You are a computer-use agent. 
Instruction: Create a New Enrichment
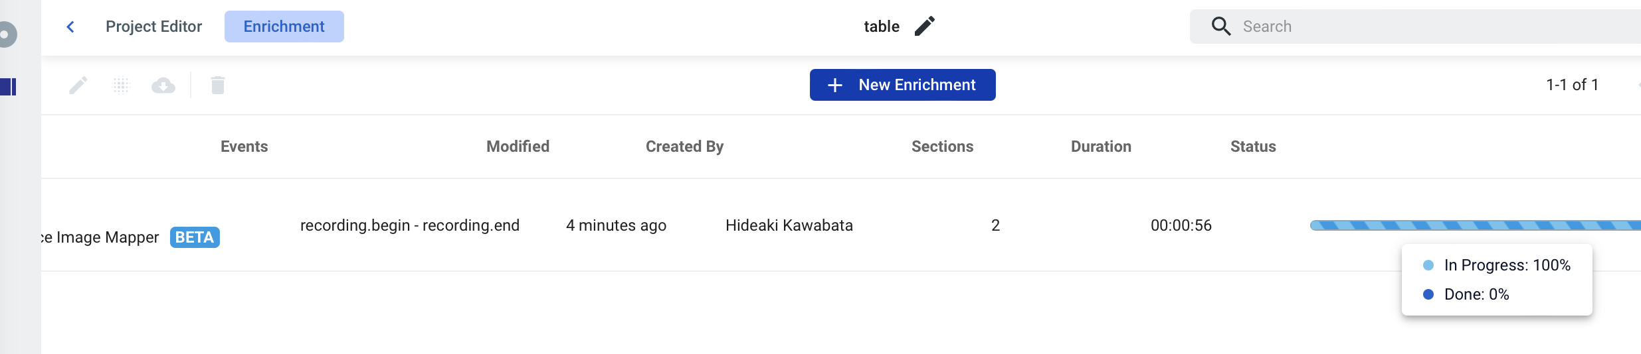click(x=902, y=85)
